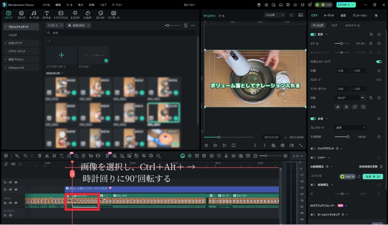The width and height of the screenshot is (388, 225).
Task: Click the エクスポート button
Action: [346, 5]
